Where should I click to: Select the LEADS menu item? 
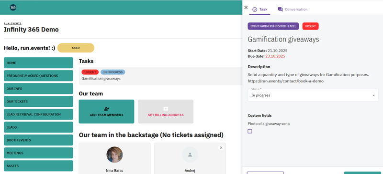[39, 127]
